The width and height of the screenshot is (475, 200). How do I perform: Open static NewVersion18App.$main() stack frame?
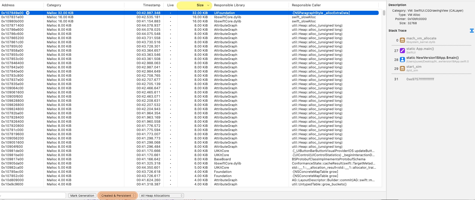[x=432, y=58]
